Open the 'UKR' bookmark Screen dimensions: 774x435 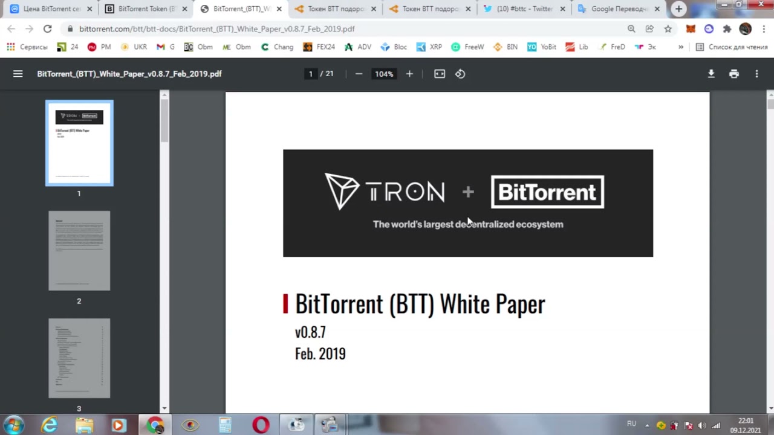click(x=134, y=47)
